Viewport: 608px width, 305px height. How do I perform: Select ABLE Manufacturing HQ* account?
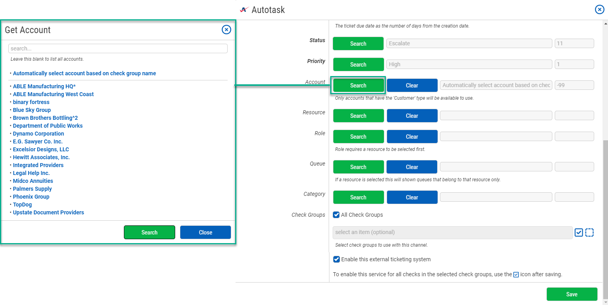click(44, 86)
